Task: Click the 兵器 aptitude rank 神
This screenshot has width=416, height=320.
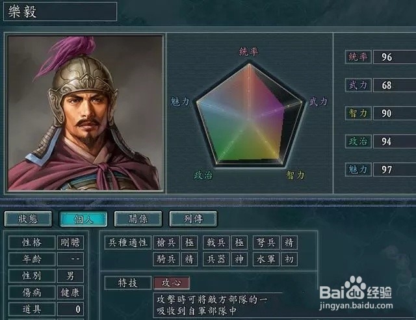Action: pos(239,259)
